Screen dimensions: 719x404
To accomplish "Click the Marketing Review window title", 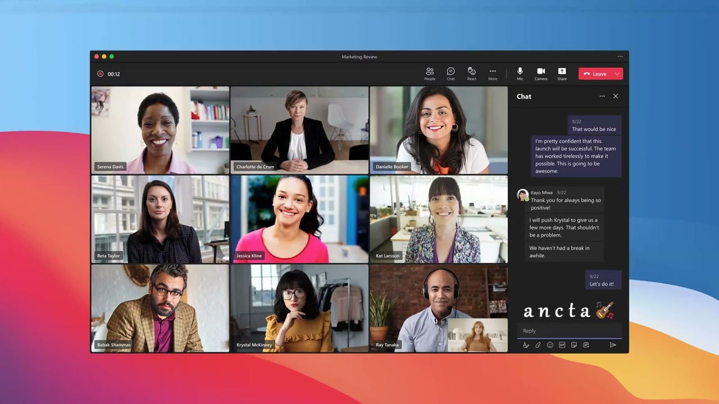I will [x=359, y=57].
